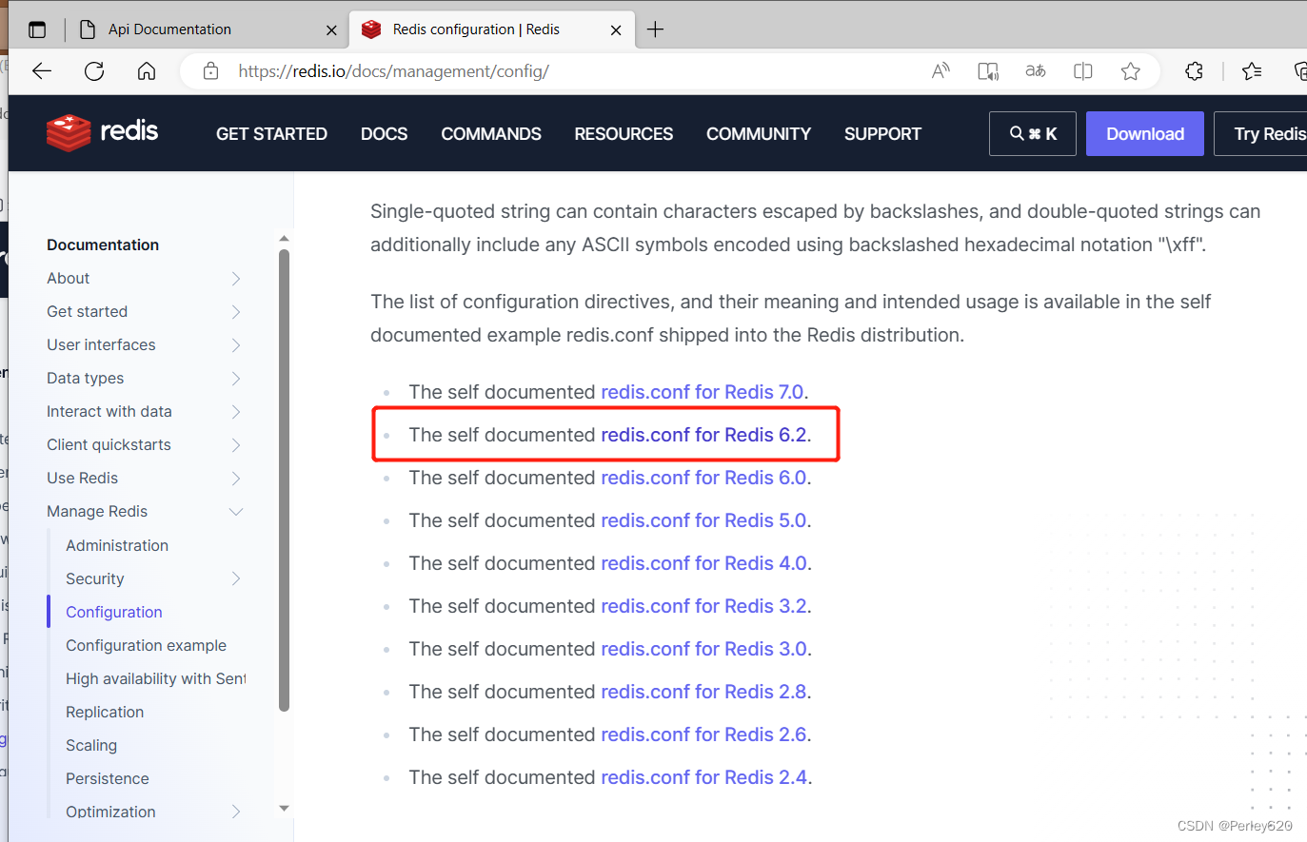
Task: Click the browser Back arrow
Action: click(42, 71)
